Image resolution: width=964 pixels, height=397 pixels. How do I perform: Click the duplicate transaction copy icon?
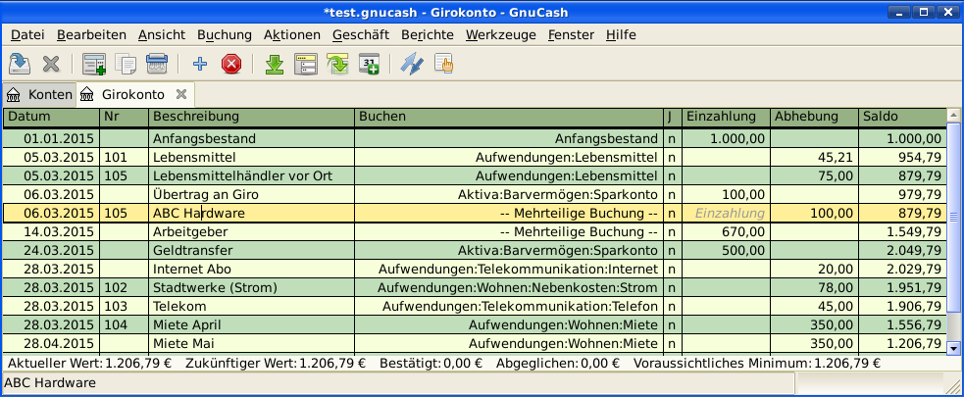pyautogui.click(x=126, y=65)
